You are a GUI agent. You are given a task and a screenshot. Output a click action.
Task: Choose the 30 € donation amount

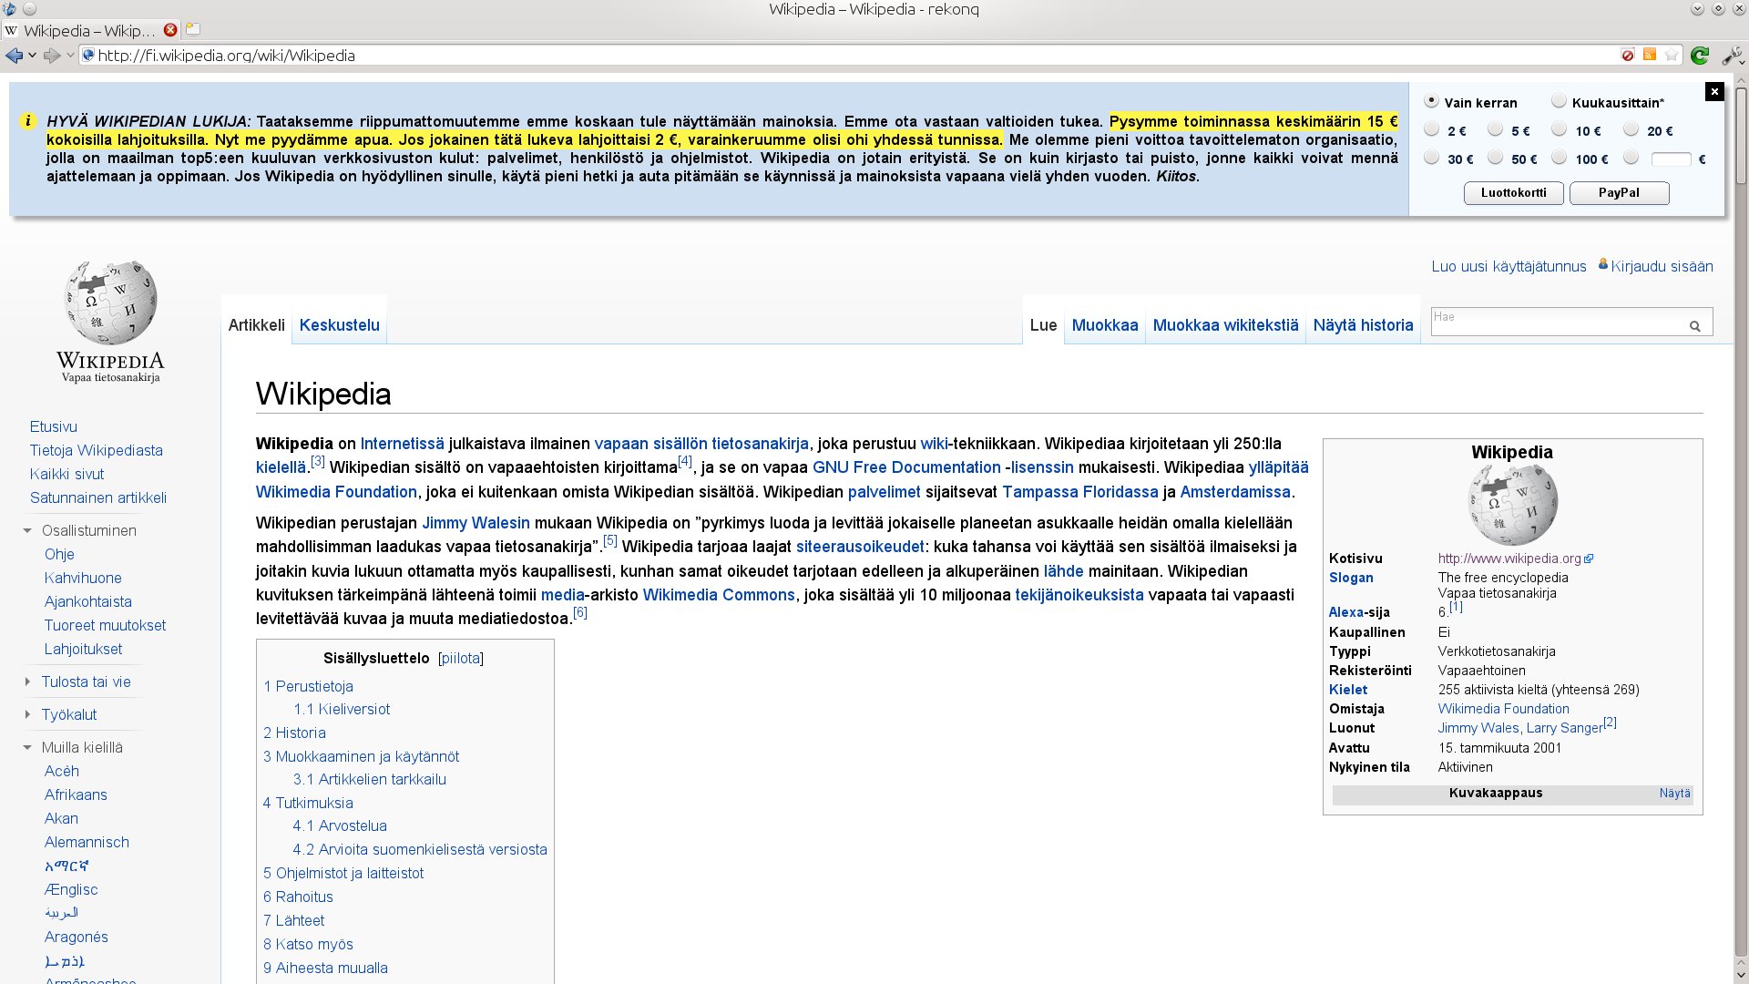point(1432,158)
